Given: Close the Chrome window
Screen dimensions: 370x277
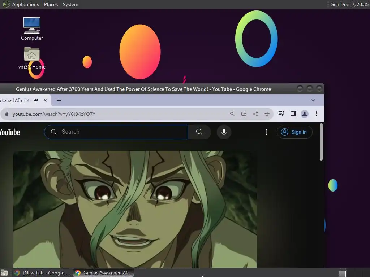Looking at the screenshot, I should (x=319, y=89).
